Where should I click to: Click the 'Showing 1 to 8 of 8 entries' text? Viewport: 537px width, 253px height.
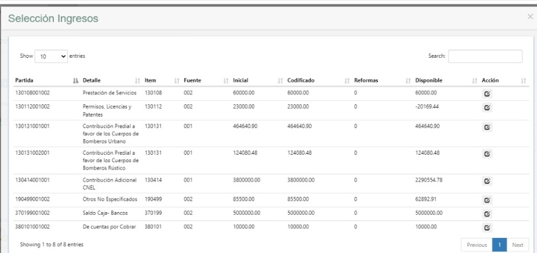(52, 245)
